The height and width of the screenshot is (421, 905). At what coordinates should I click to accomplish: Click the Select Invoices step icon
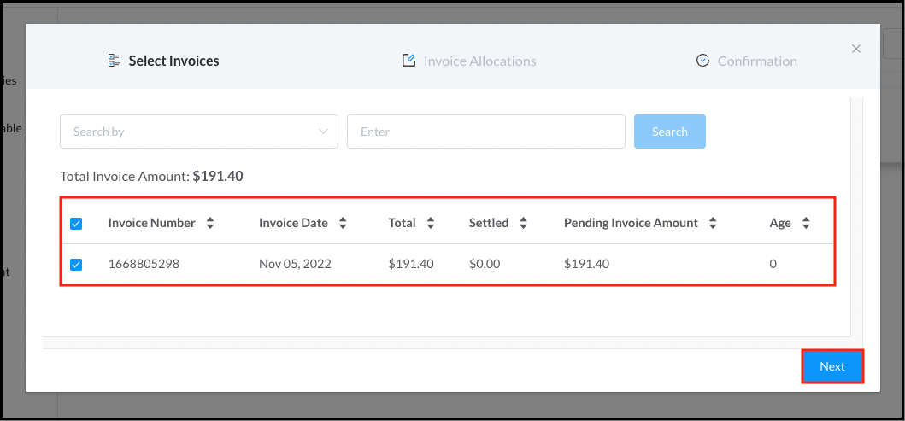click(x=115, y=61)
